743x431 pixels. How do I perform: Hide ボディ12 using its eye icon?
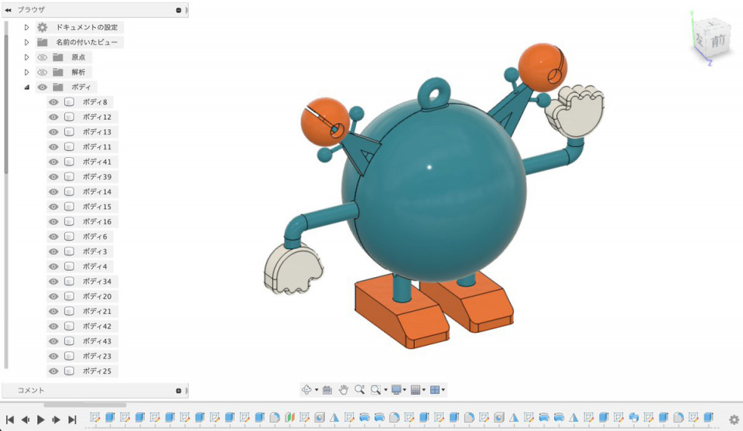point(53,117)
